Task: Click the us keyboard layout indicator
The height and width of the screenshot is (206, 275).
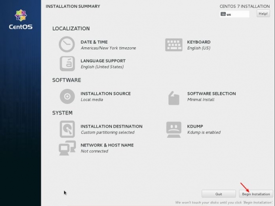Action: coord(234,14)
